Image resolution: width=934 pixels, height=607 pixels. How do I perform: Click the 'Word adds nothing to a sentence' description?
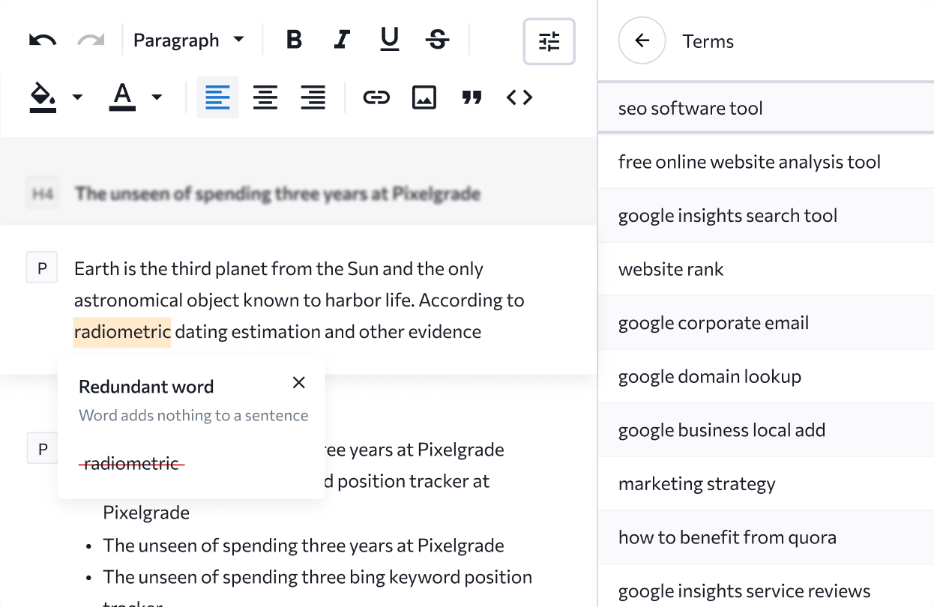click(193, 415)
